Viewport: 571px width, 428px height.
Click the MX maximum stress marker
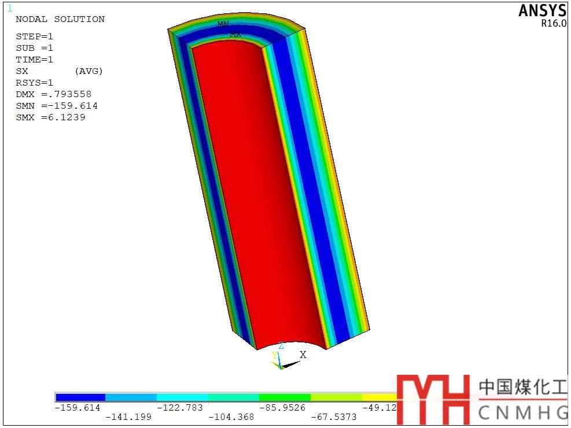tap(235, 35)
